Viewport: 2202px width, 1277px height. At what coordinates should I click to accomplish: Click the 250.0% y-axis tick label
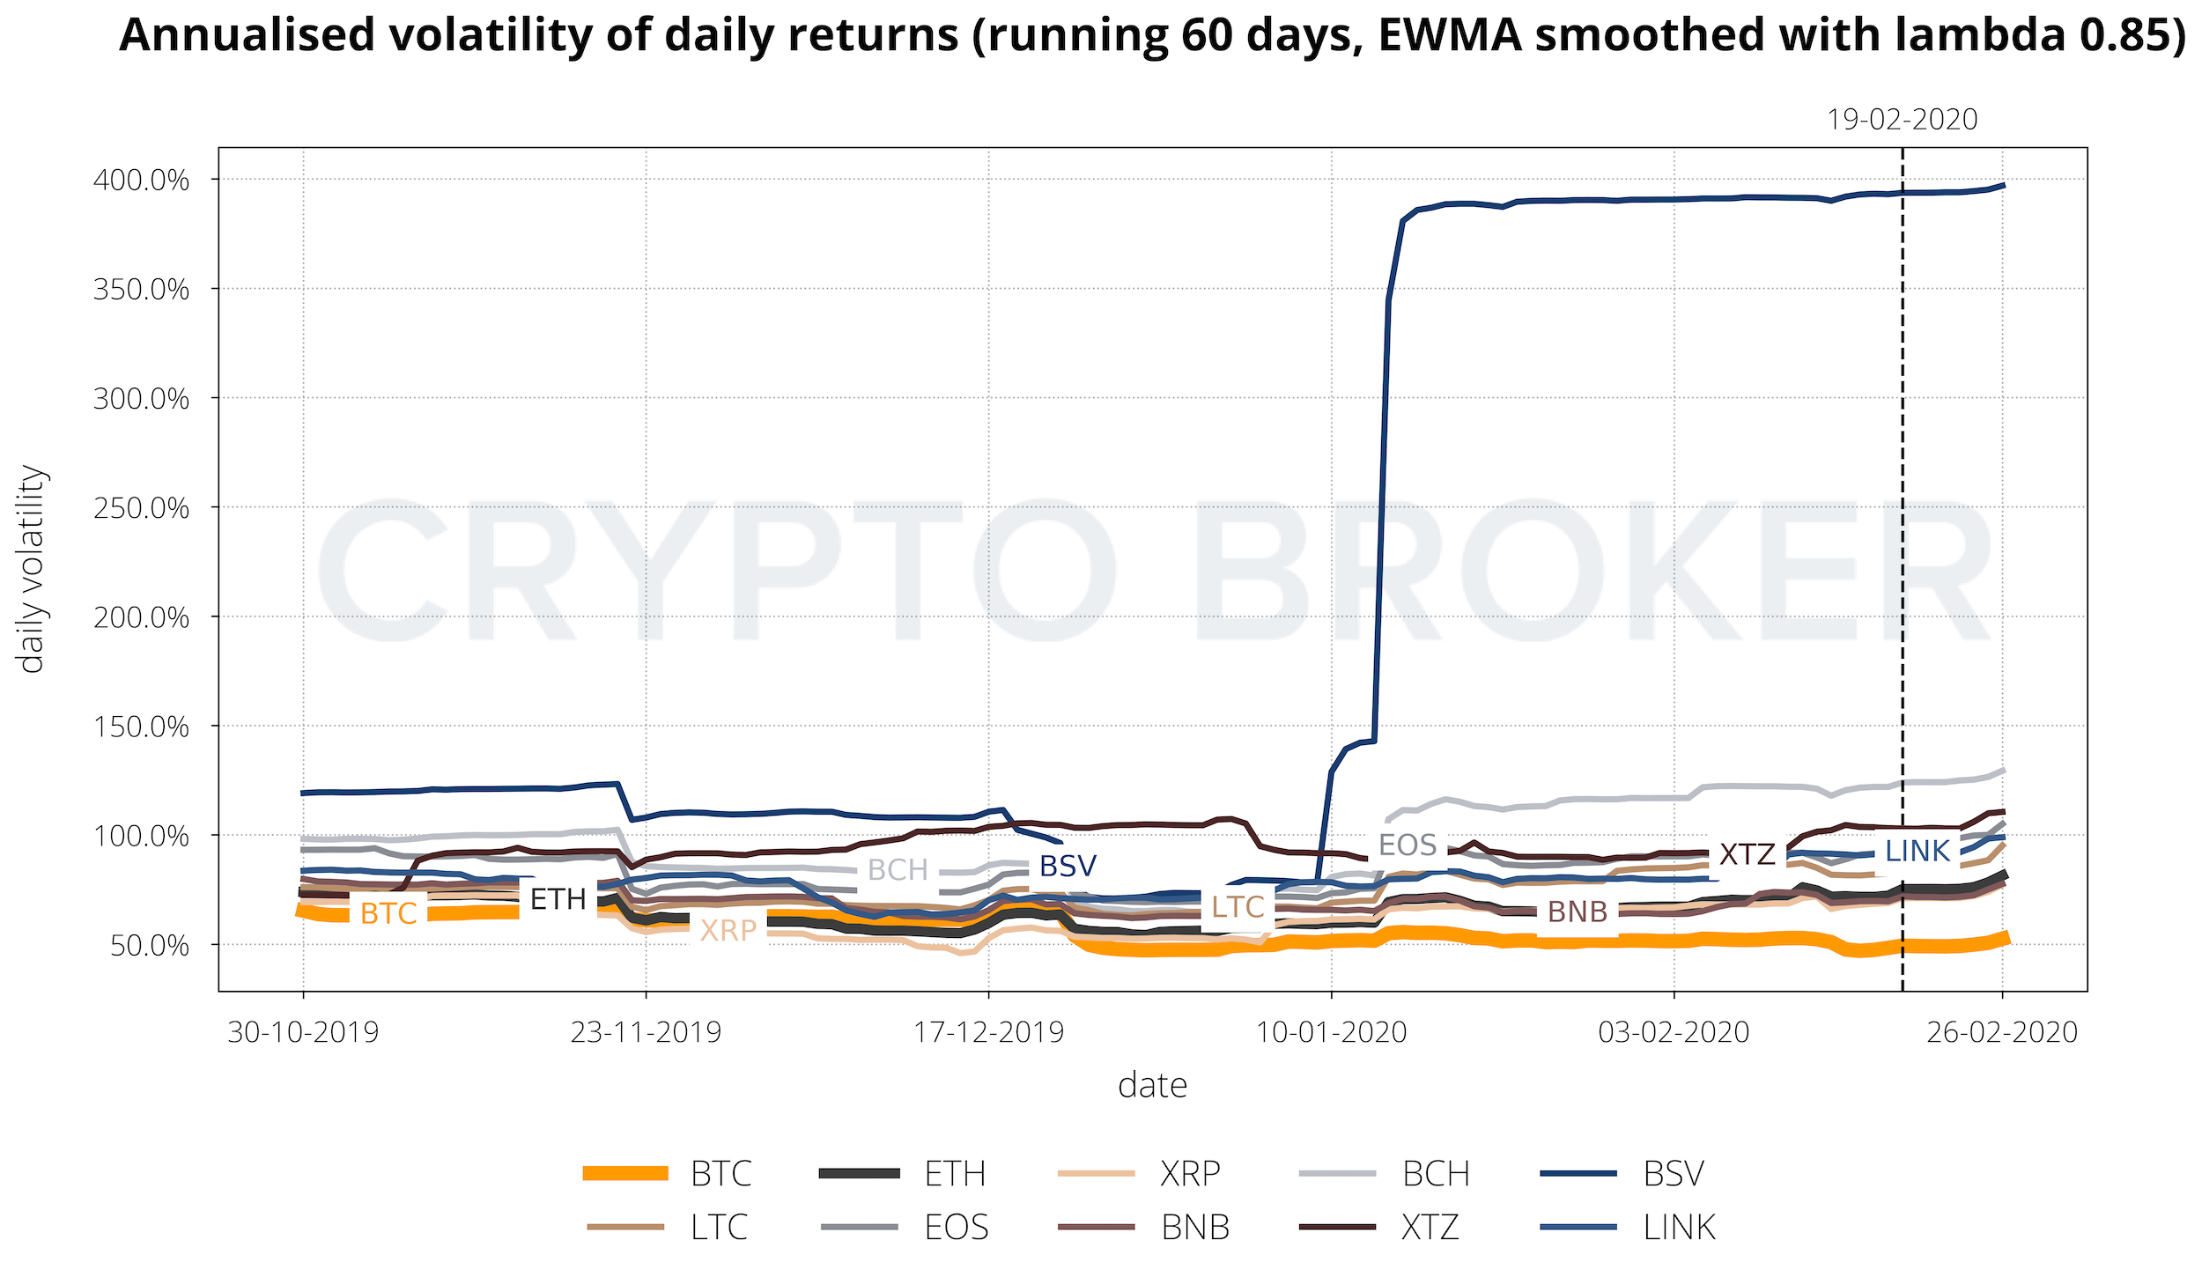tap(141, 508)
